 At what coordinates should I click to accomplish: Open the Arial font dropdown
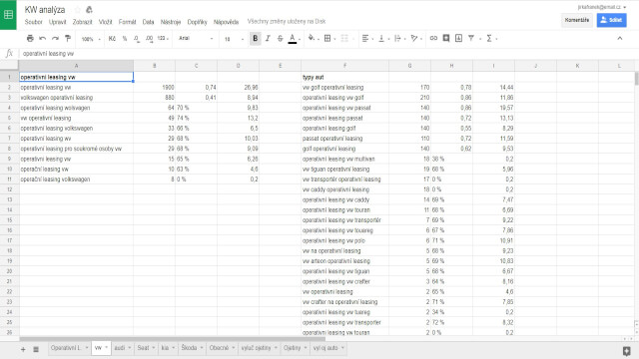point(196,38)
